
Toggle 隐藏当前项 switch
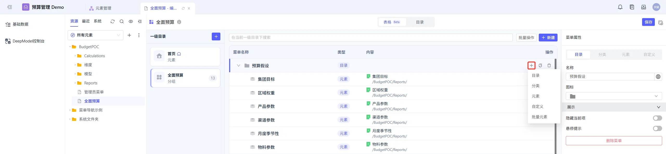coord(657,118)
